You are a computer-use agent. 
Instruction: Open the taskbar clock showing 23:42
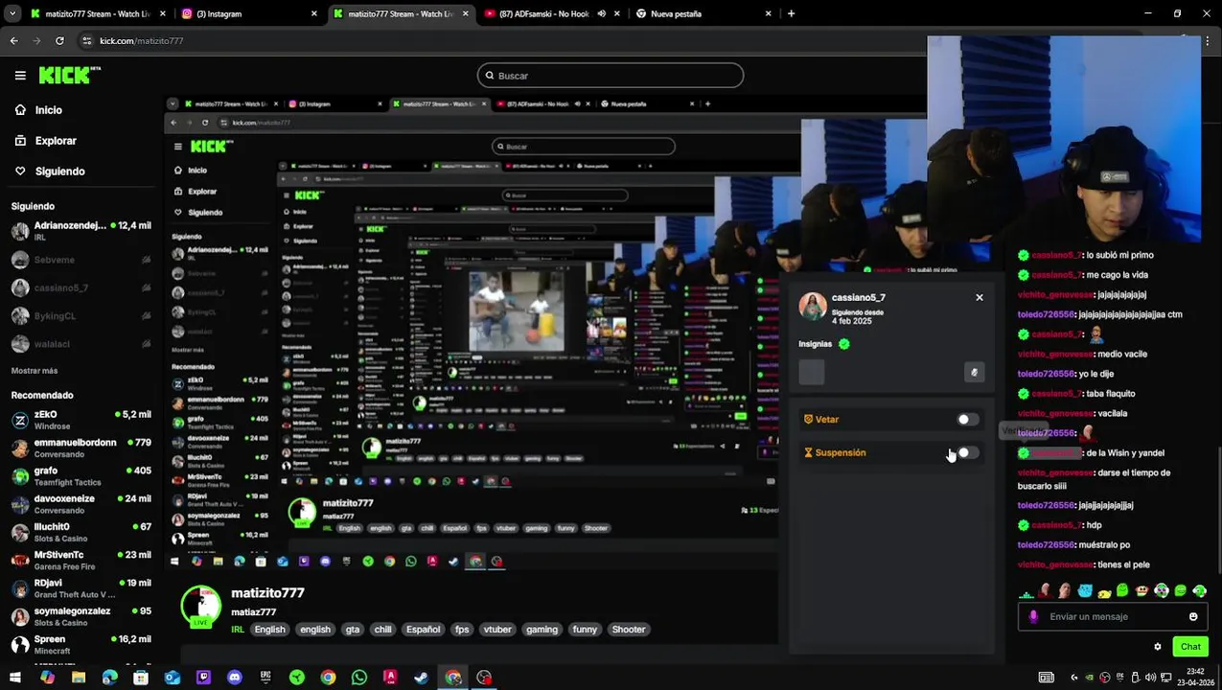(x=1196, y=678)
